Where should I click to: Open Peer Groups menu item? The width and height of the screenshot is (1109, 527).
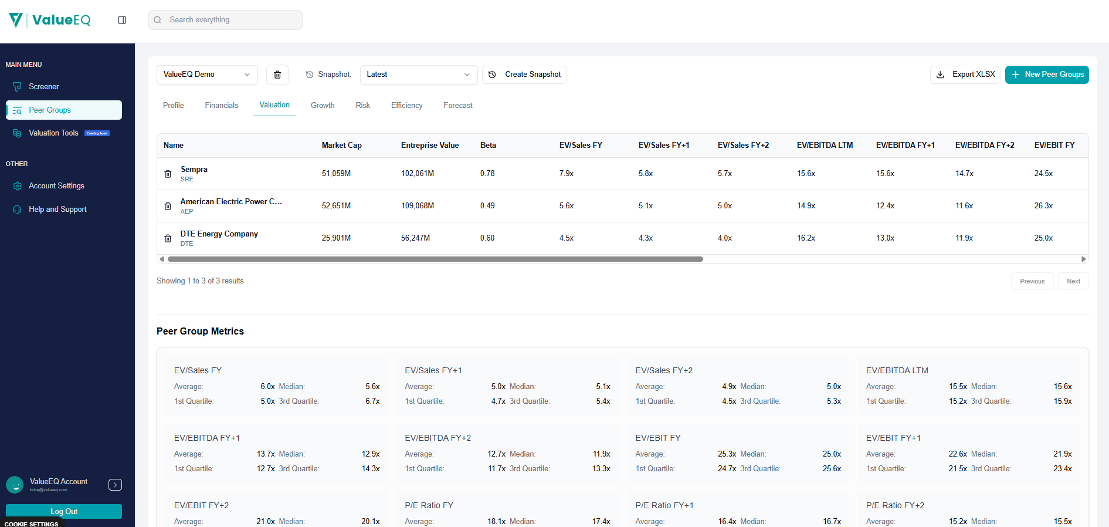64,110
